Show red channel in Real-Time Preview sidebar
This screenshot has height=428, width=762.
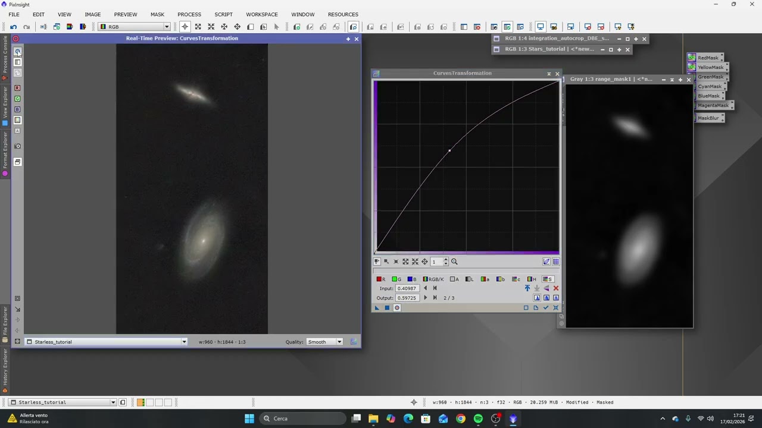pos(17,88)
